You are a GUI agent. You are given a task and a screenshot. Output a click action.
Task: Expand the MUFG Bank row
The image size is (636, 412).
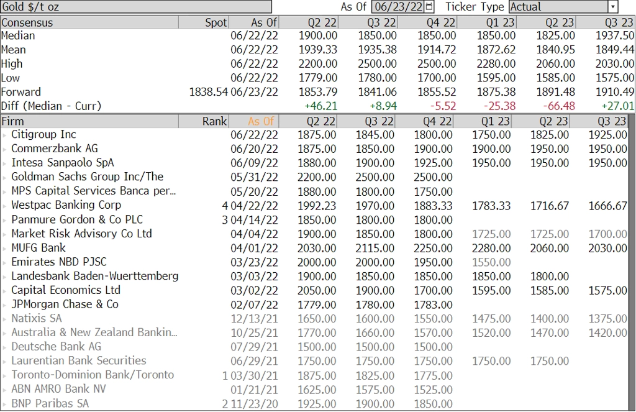[x=4, y=249]
